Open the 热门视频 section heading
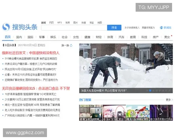The image size is (175, 140). coord(85,100)
